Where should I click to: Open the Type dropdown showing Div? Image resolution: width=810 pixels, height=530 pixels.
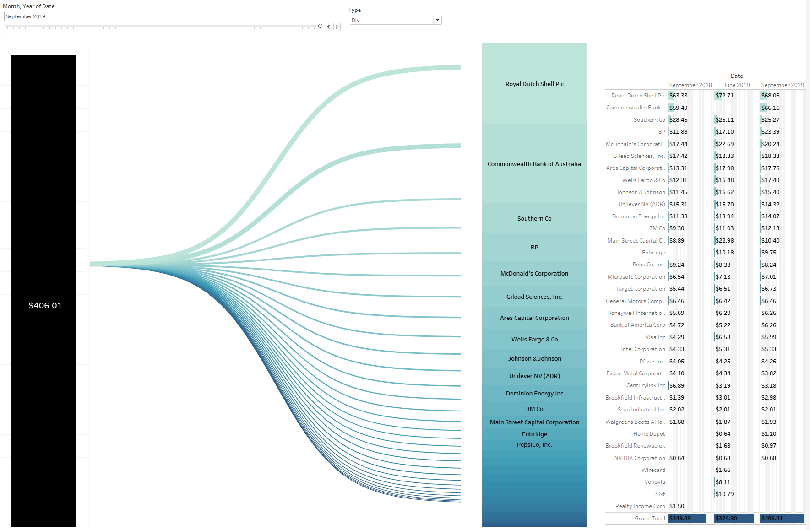[x=396, y=20]
